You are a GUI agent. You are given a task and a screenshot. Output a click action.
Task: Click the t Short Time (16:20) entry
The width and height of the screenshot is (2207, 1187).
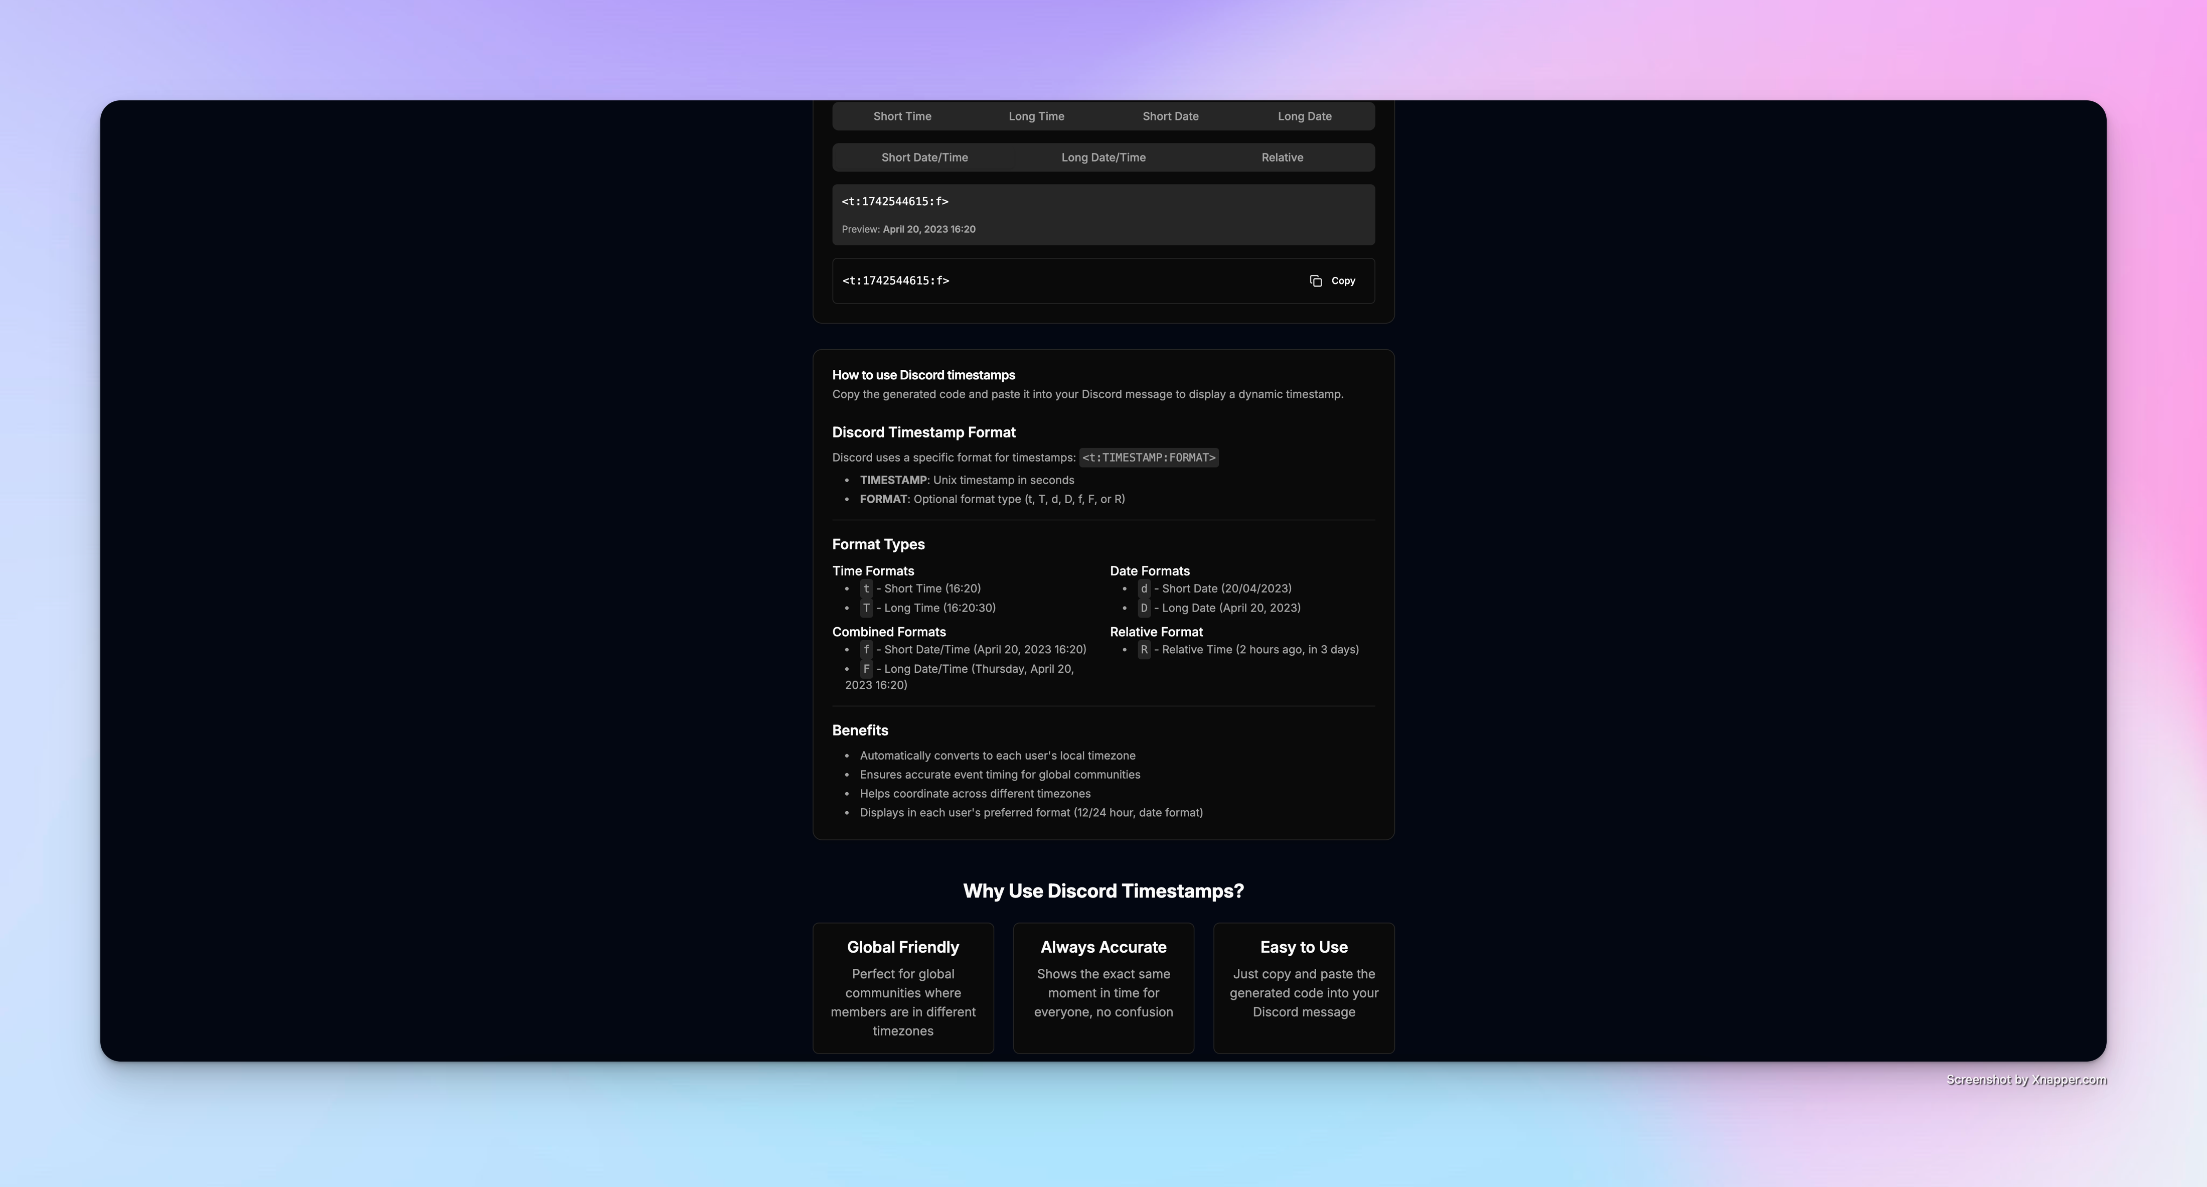[920, 589]
